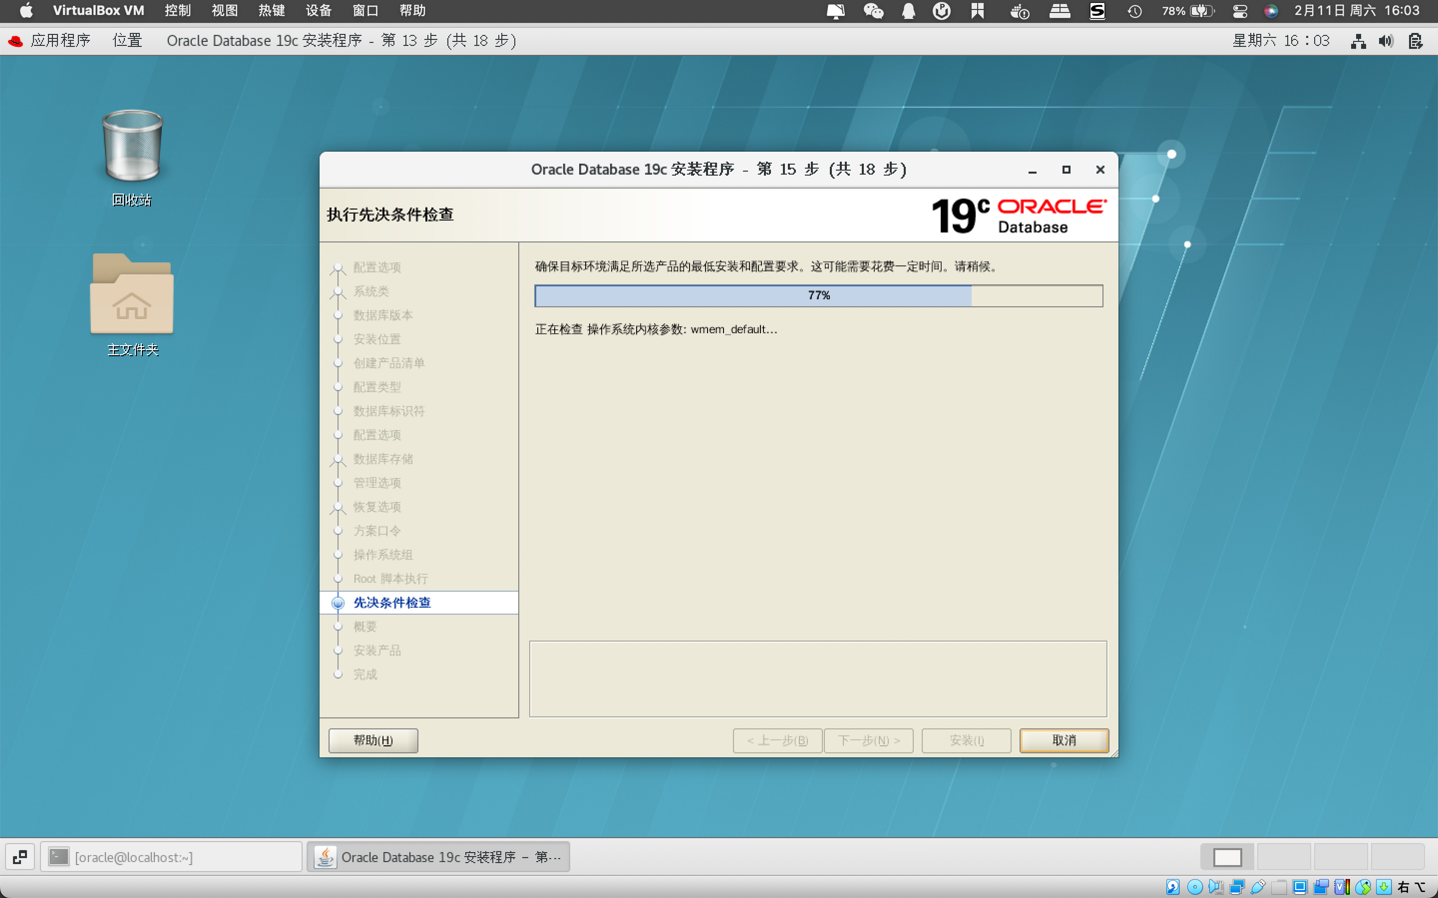Select the 系统类 step in sidebar
The height and width of the screenshot is (898, 1438).
[x=371, y=291]
